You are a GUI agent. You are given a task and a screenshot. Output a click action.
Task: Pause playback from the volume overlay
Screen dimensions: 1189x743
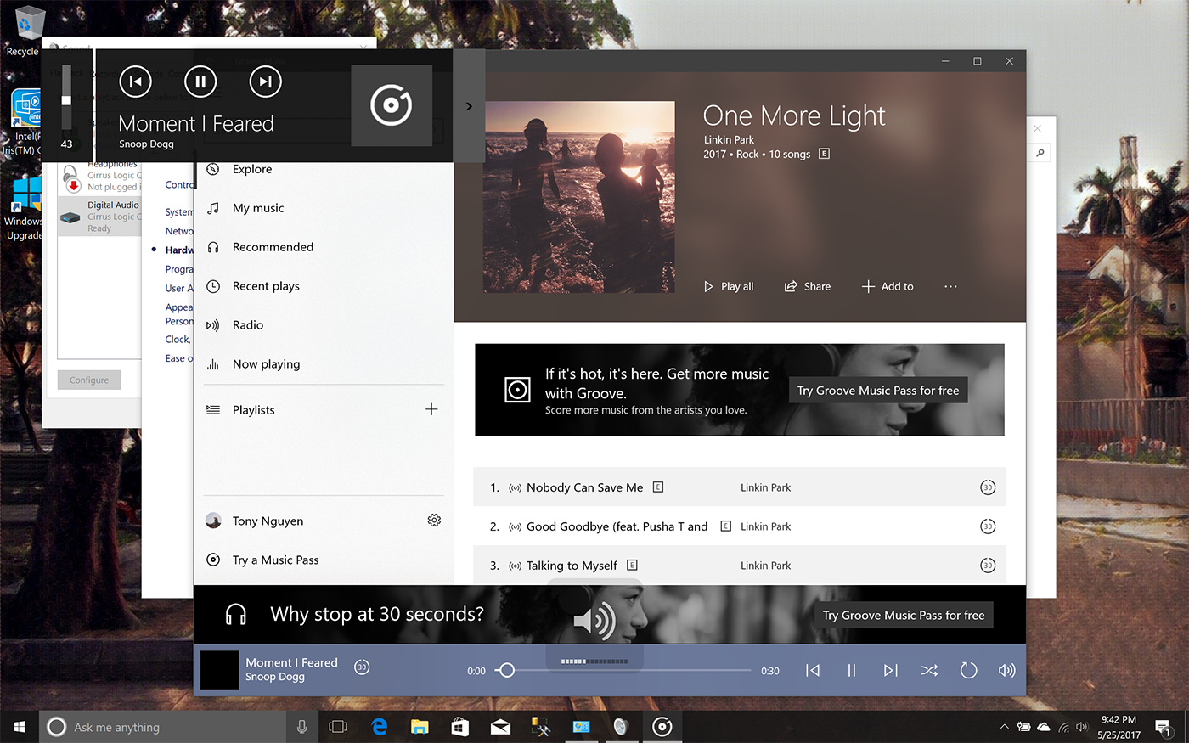point(200,82)
